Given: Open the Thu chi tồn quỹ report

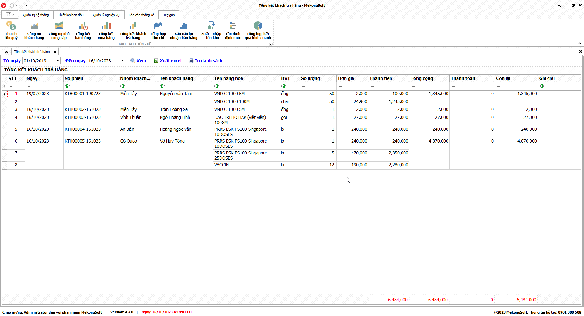Looking at the screenshot, I should click(11, 30).
